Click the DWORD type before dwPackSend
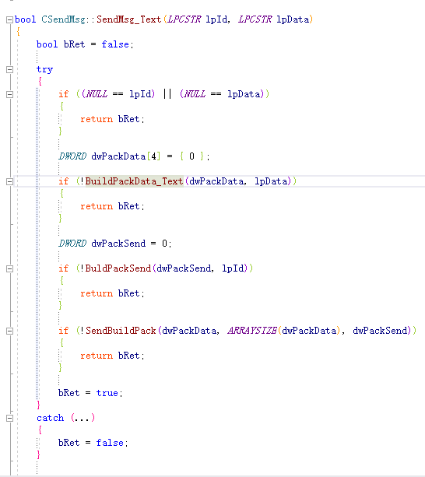Image resolution: width=425 pixels, height=477 pixels. (x=72, y=244)
